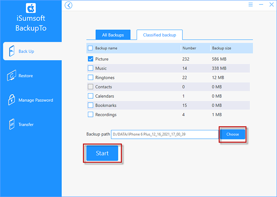Click the Transfer phone icon
The height and width of the screenshot is (197, 277).
(x=11, y=124)
